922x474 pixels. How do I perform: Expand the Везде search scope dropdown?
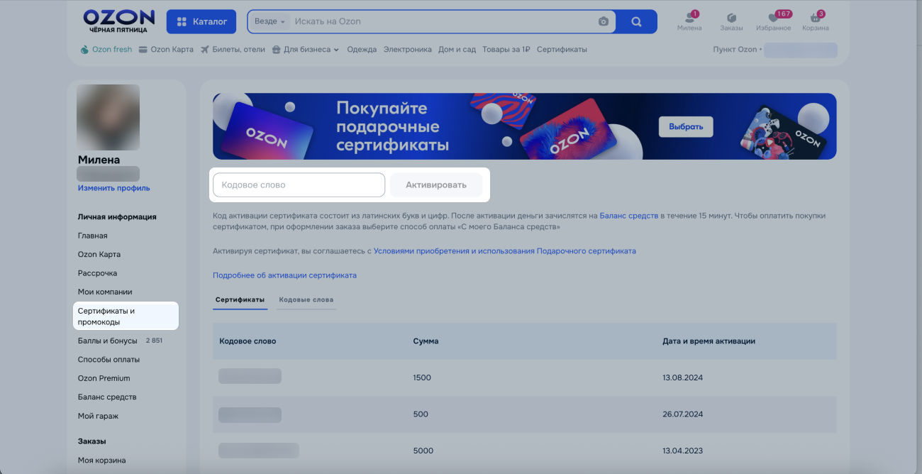click(x=270, y=21)
